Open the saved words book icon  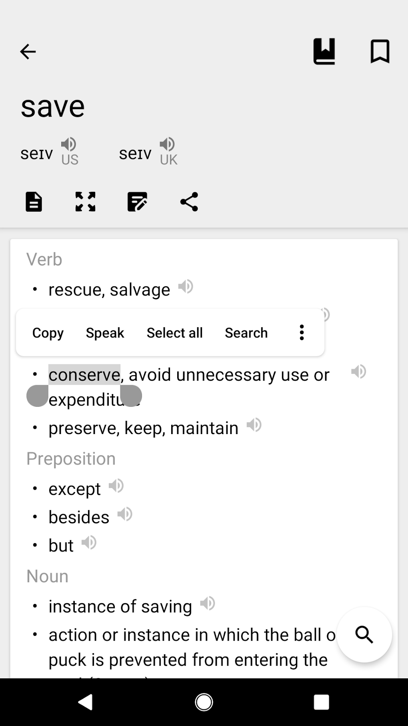pos(324,51)
